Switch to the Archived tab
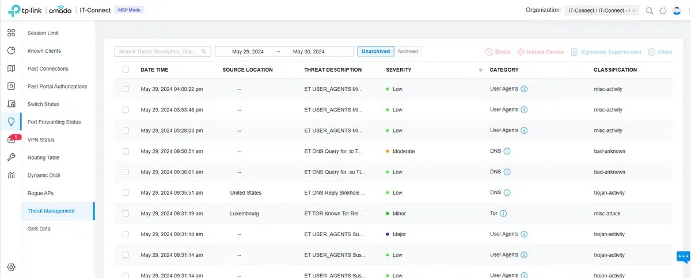The image size is (691, 278). tap(408, 51)
